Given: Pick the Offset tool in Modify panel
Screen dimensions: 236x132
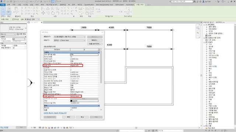Looking at the screenshot, I should (x=48, y=8).
